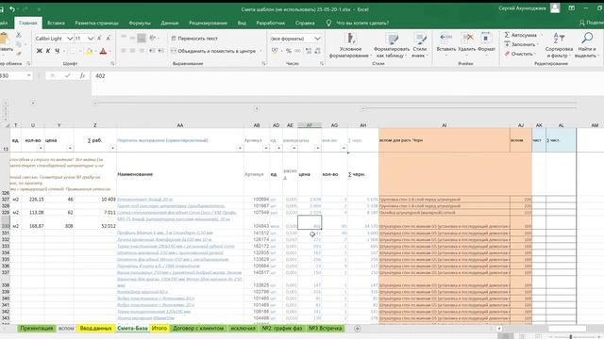The image size is (604, 339).
Task: Open text orientation options
Action: click(x=153, y=38)
